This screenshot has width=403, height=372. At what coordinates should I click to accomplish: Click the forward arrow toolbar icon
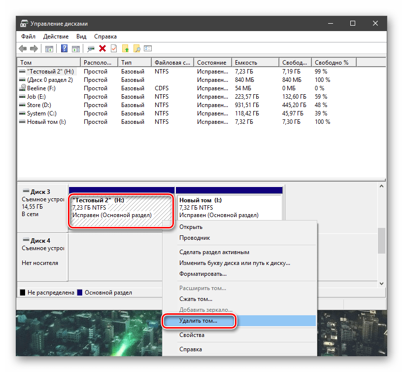pos(34,48)
